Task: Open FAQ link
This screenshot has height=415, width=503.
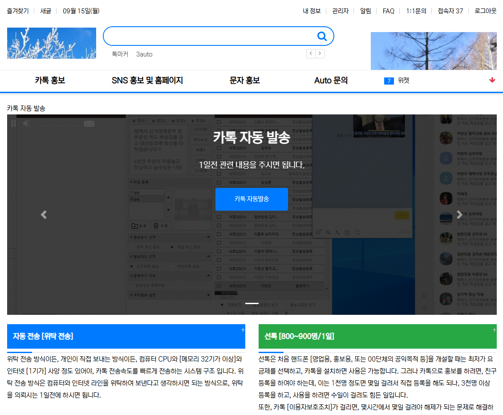Action: click(x=388, y=11)
